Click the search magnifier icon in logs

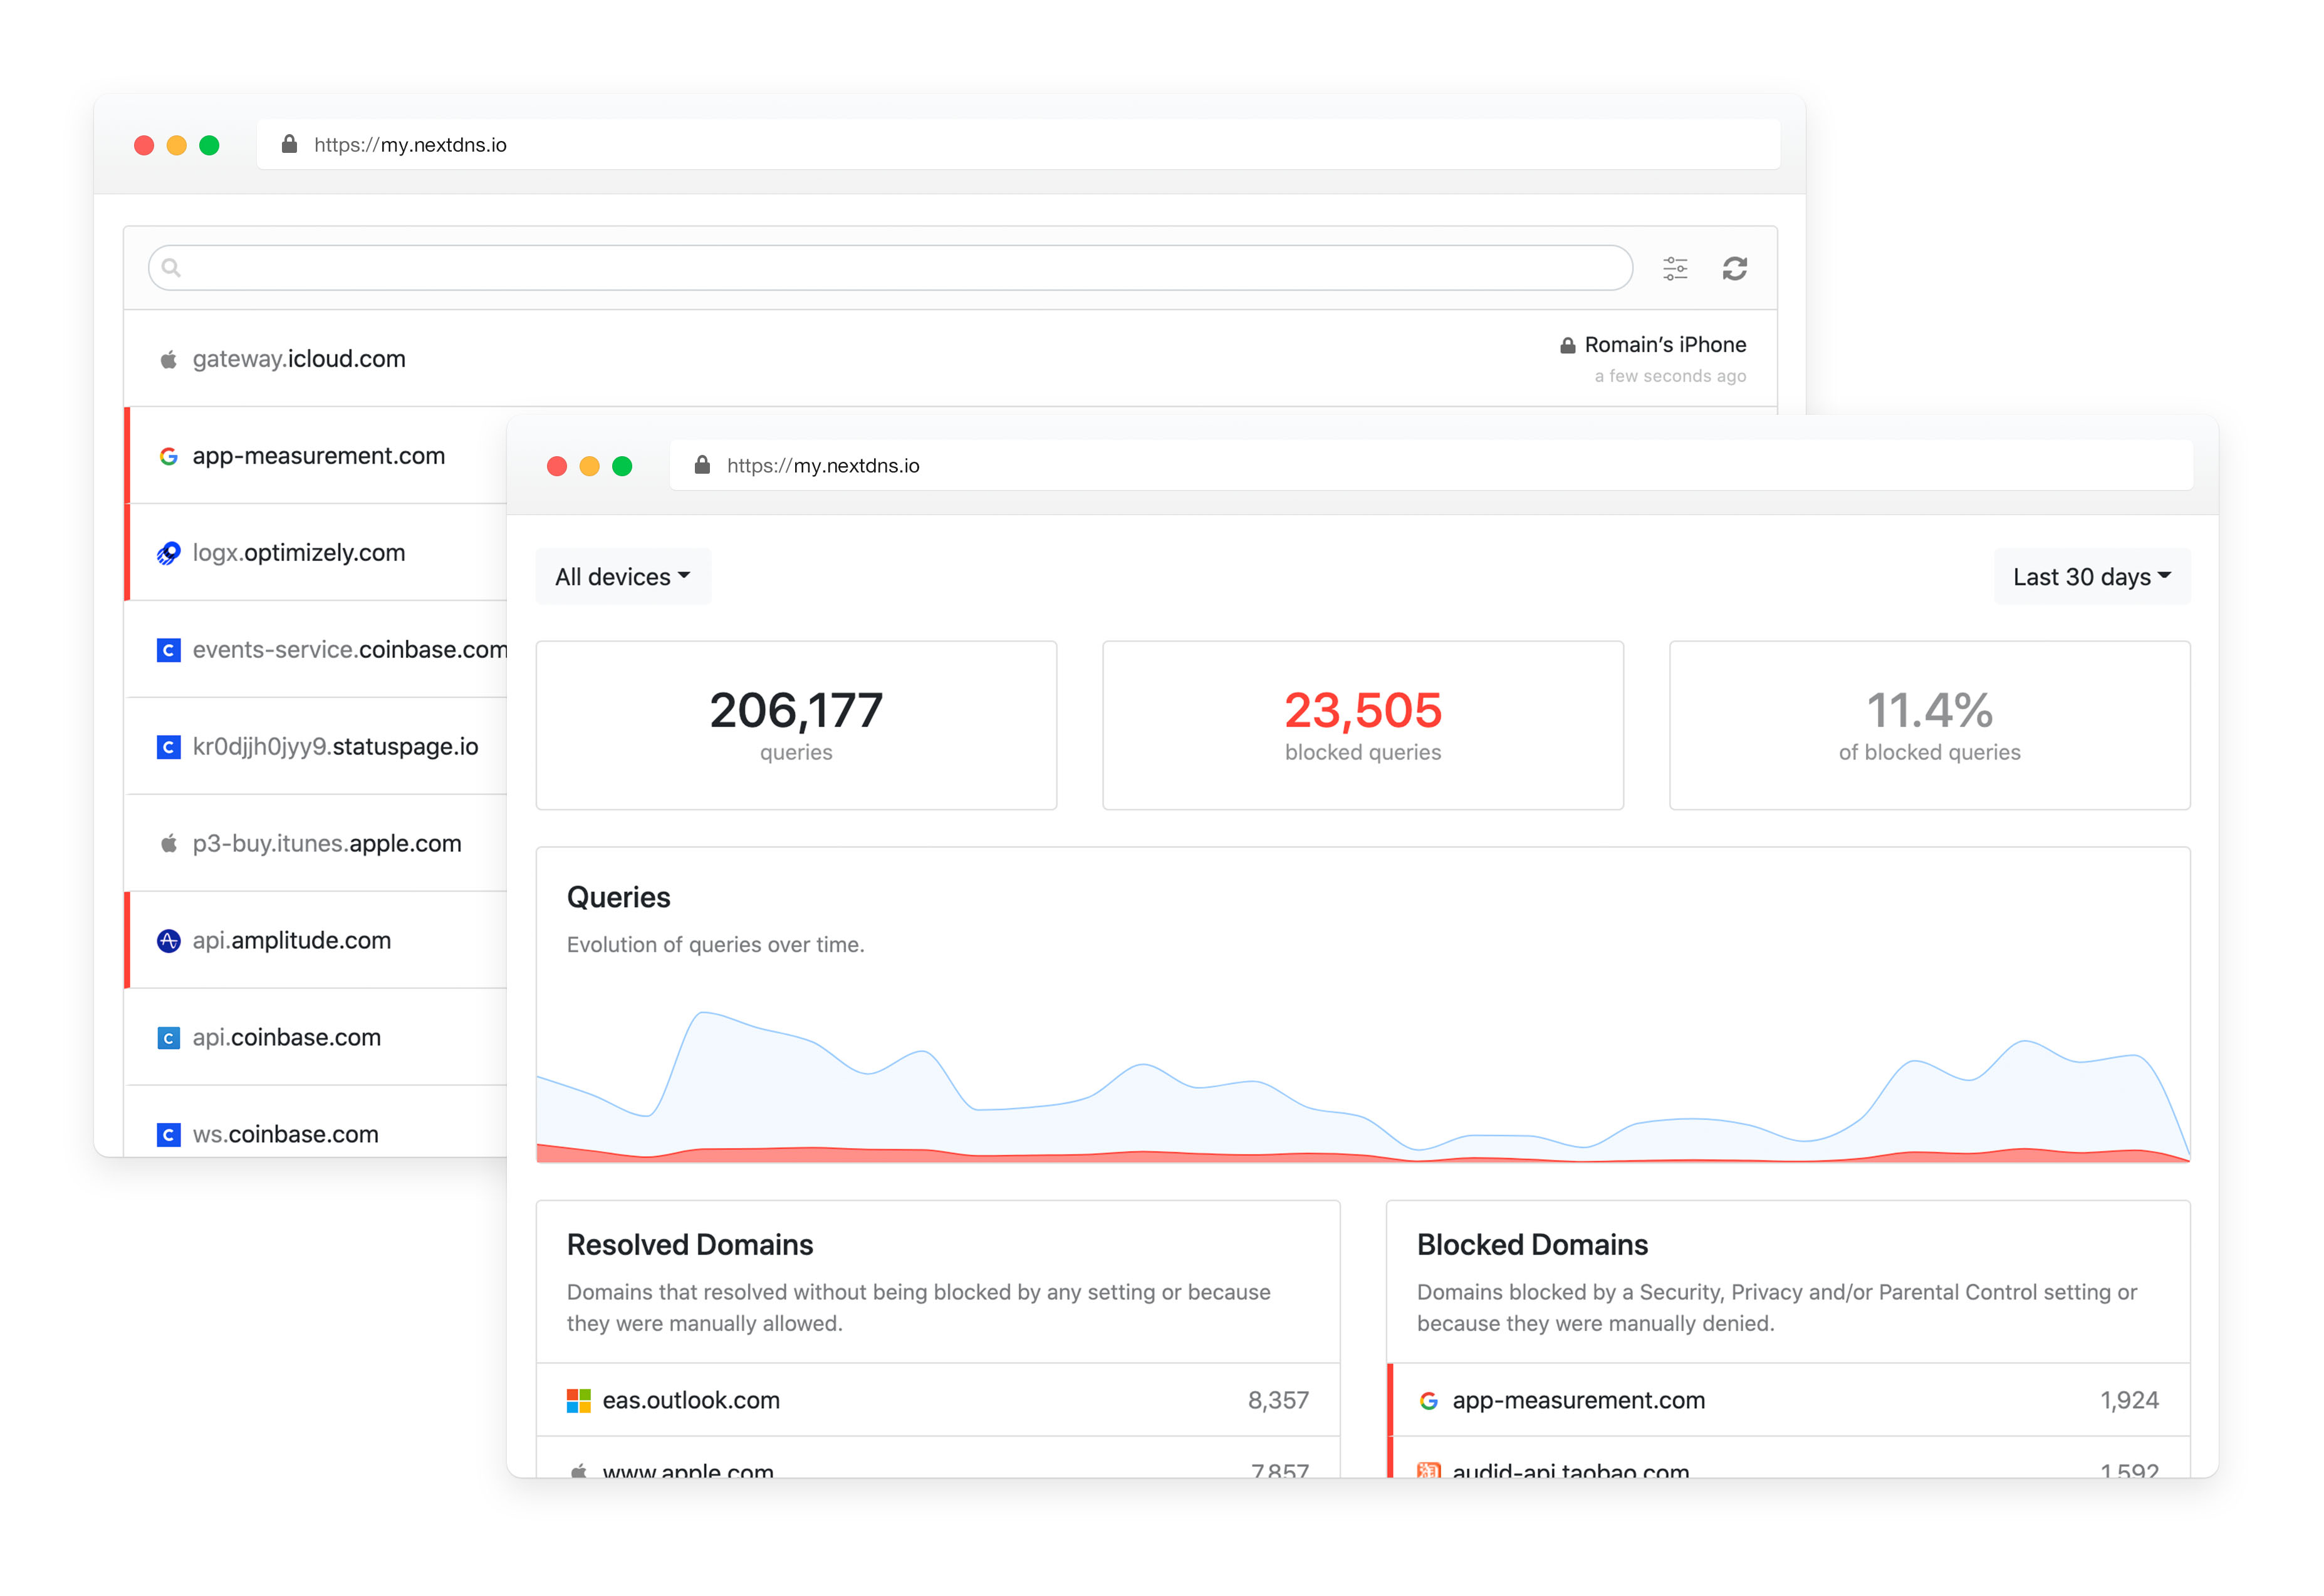(x=171, y=268)
